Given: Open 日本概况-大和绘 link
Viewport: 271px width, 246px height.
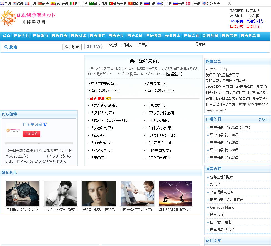Looking at the screenshot, I should [x=222, y=230].
